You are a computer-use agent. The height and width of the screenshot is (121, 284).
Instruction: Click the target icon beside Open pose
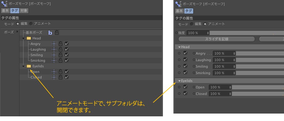coord(54,72)
